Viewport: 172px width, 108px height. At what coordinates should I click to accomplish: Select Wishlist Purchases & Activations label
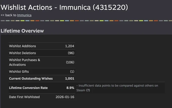coord(25,62)
